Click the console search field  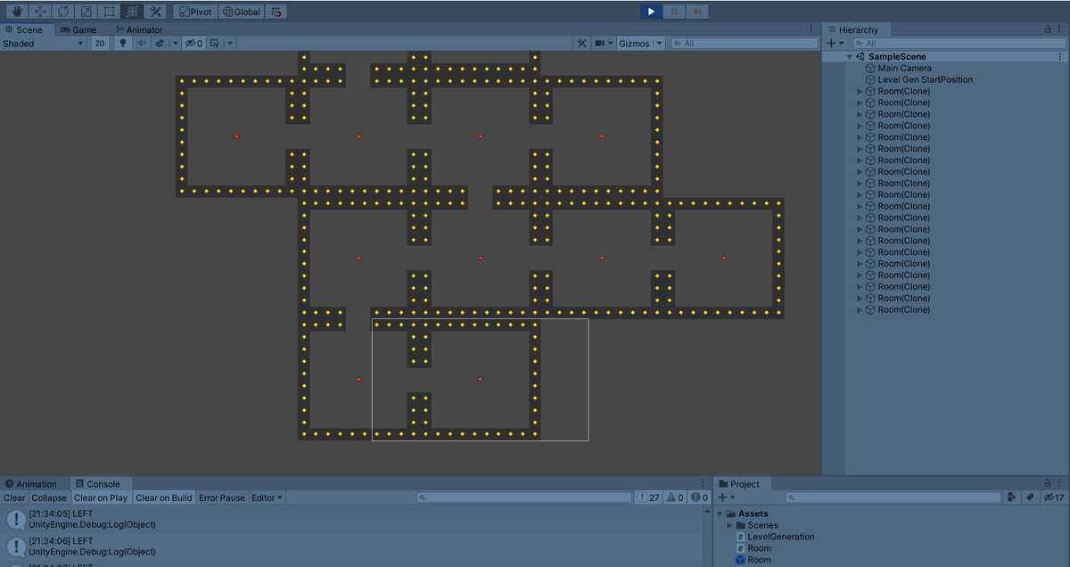pos(523,497)
